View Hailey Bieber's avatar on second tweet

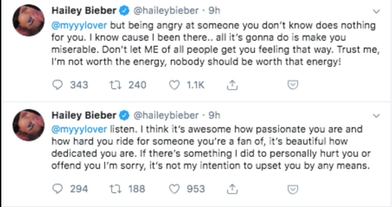(29, 125)
